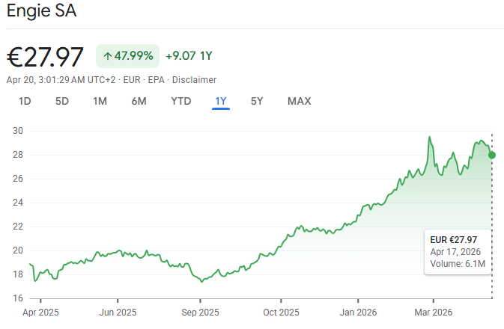Click the EUR €27.97 tooltip value

click(x=454, y=240)
